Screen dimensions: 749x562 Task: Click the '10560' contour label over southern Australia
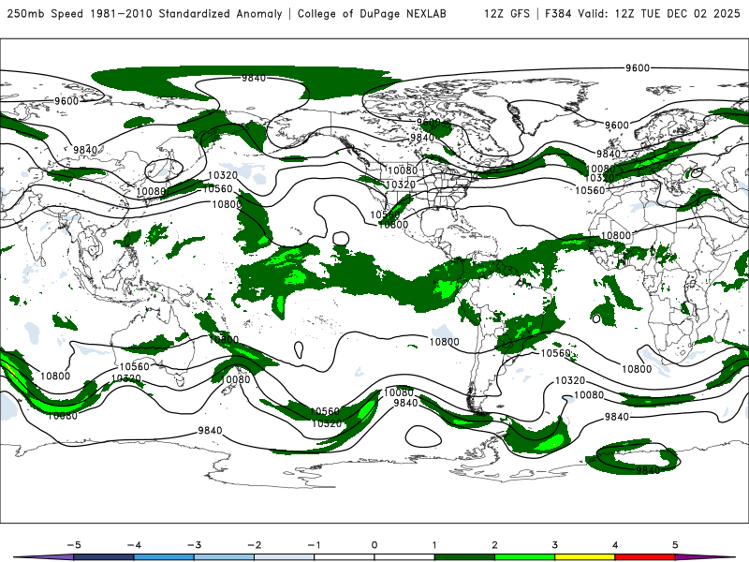[134, 366]
